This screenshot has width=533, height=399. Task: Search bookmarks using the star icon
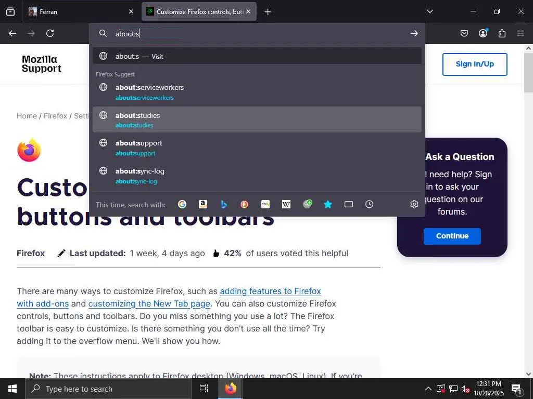(x=328, y=204)
